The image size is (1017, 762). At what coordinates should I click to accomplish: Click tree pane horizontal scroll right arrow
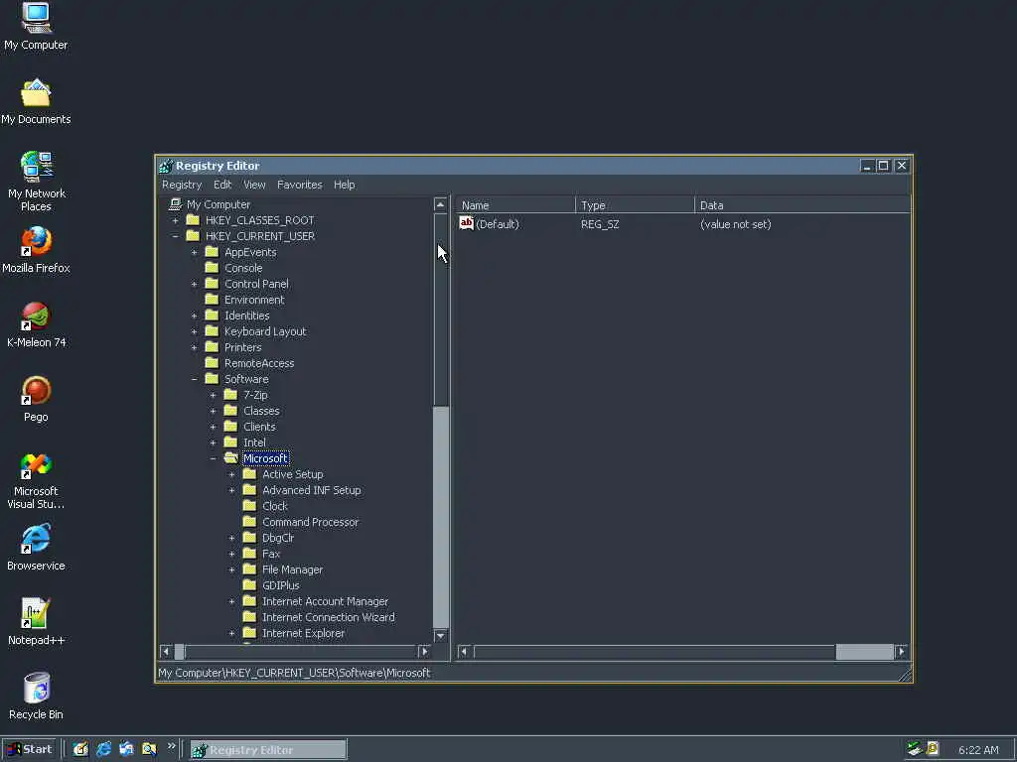click(424, 651)
